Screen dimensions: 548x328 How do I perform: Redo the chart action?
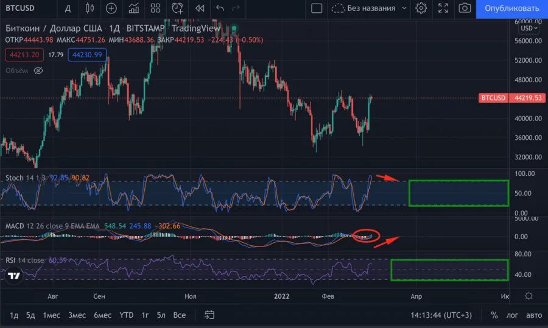(x=236, y=8)
